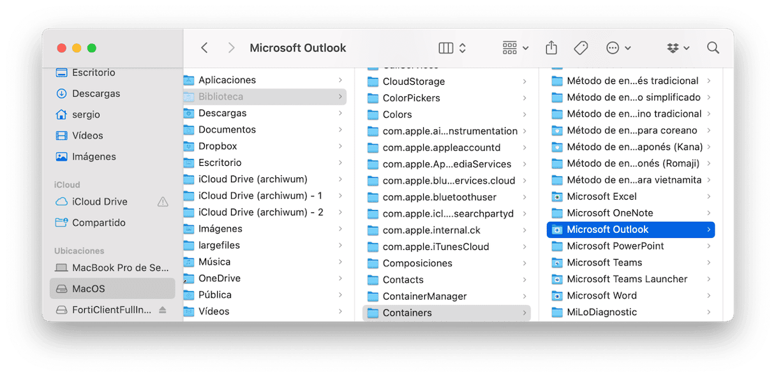The height and width of the screenshot is (377, 776).
Task: Expand the Microsoft Word row chevron
Action: pos(709,296)
